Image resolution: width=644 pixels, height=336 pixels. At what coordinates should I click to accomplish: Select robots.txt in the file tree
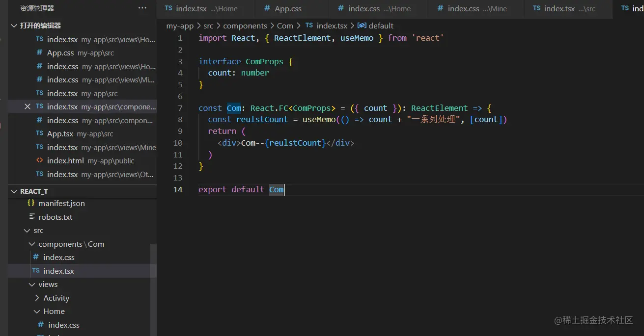83,217
